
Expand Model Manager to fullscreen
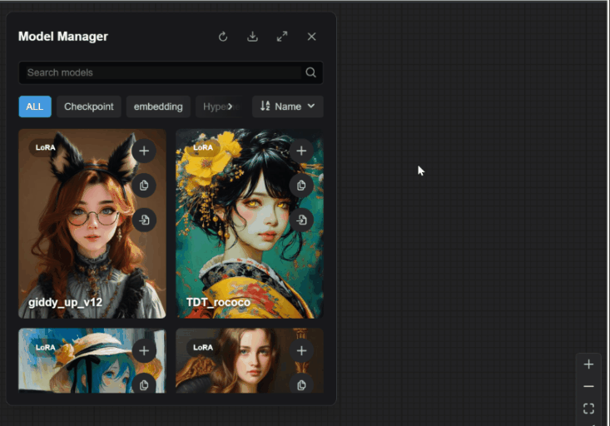pyautogui.click(x=282, y=37)
